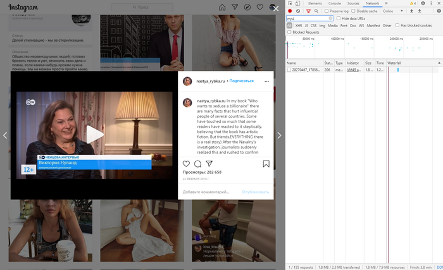
Task: Switch to Console tab
Action: (x=335, y=3)
